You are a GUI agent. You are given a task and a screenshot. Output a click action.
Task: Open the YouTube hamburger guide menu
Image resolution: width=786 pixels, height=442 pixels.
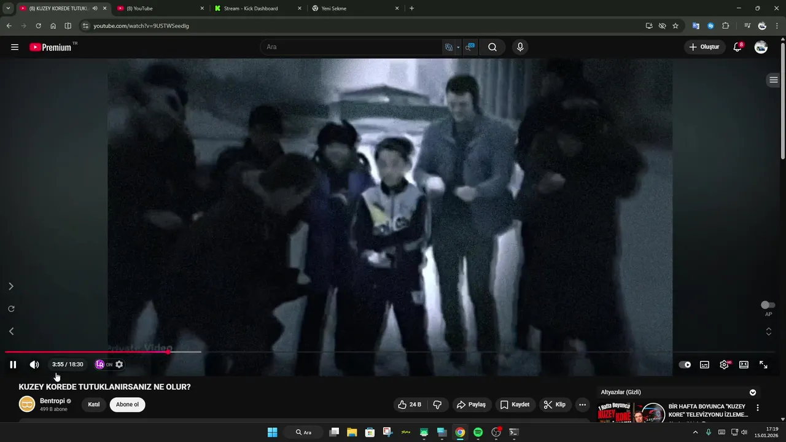(x=15, y=47)
